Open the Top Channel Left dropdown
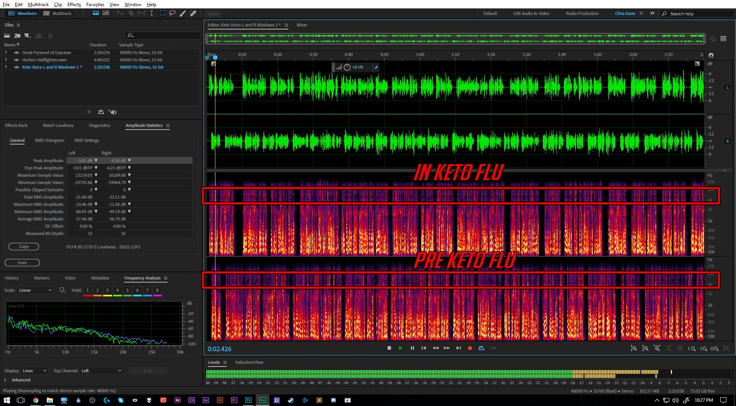The height and width of the screenshot is (406, 736). [101, 371]
